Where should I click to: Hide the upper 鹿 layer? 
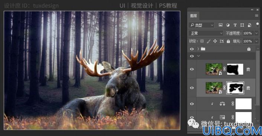(x=192, y=69)
